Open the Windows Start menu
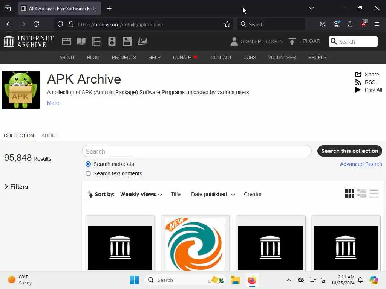 134,280
